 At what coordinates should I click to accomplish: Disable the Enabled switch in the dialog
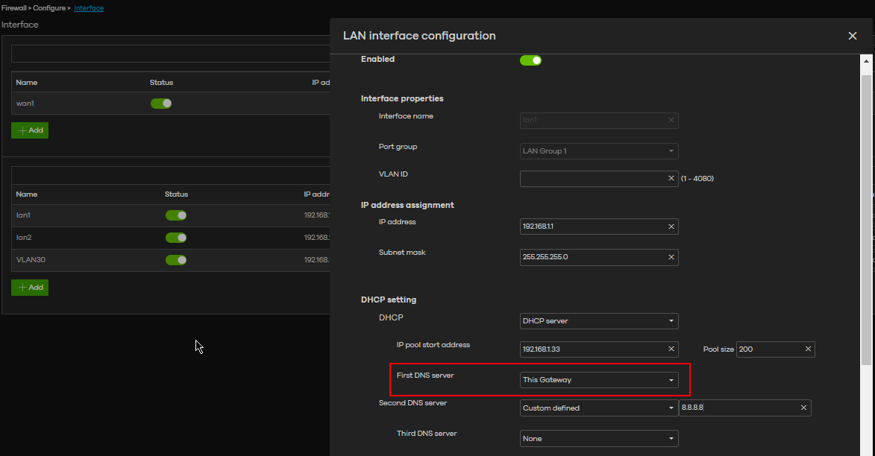tap(530, 60)
